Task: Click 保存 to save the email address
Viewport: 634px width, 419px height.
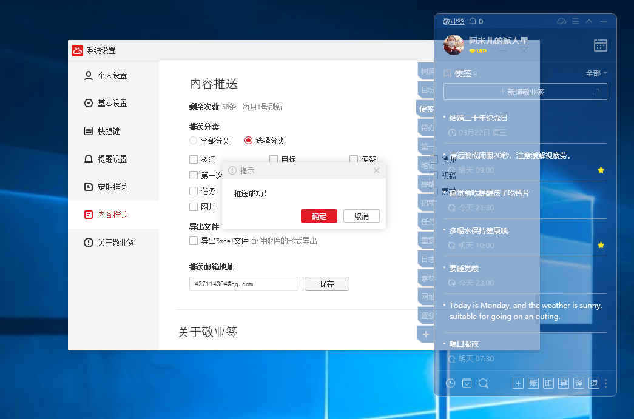Action: [326, 284]
